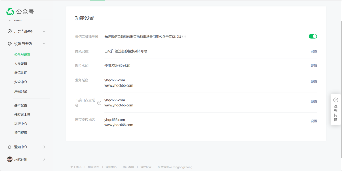The height and width of the screenshot is (171, 342).
Task: Open the 远航轻创 account menu arrow
Action: point(44,159)
